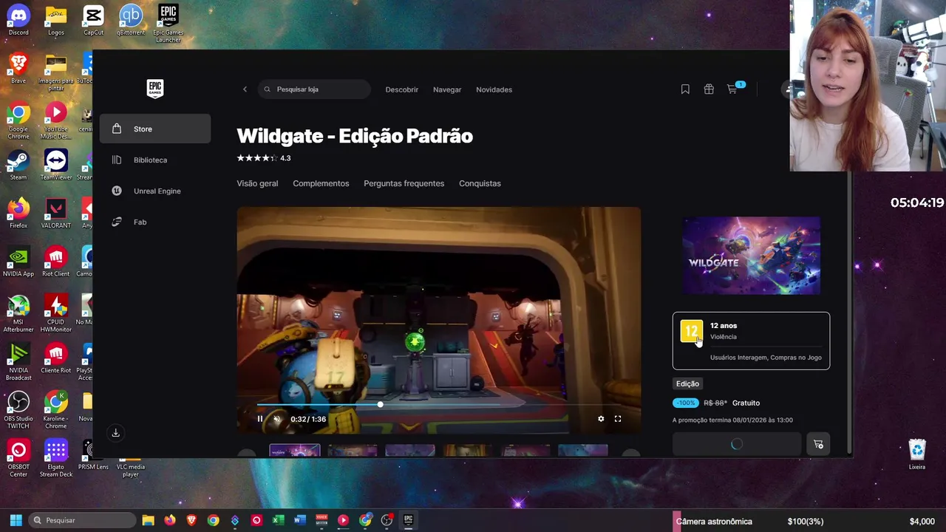Click the 12 anos rating box

(x=752, y=341)
